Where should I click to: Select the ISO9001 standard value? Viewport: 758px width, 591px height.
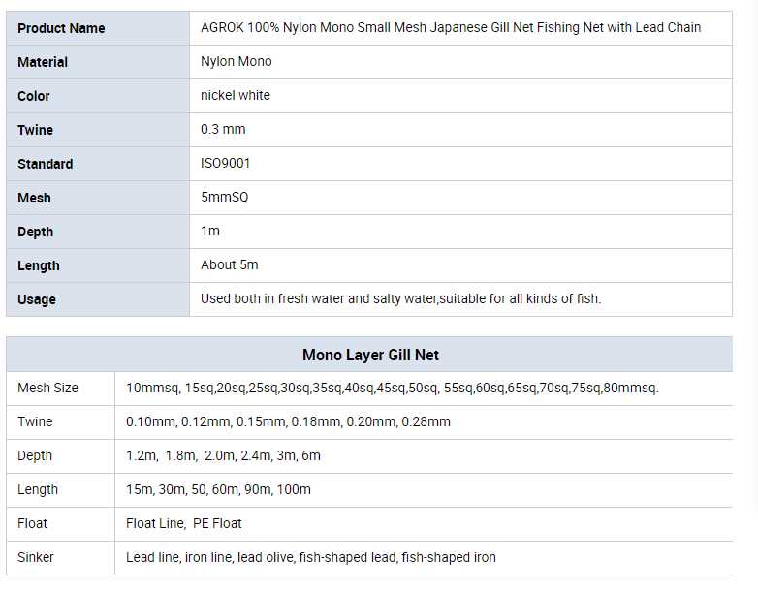[226, 163]
